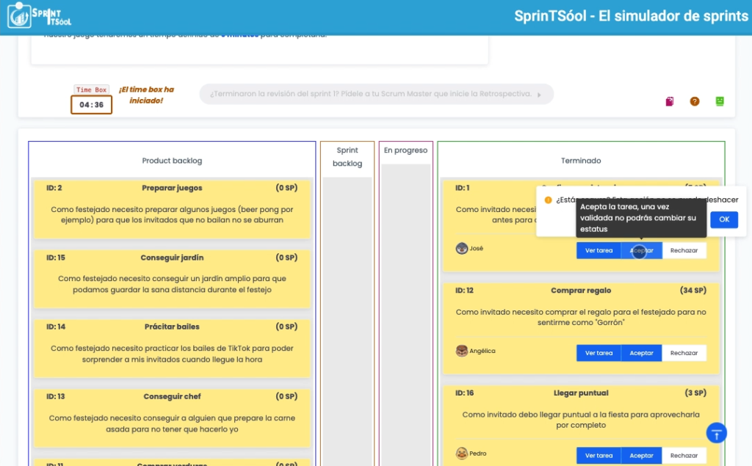The image size is (752, 466).
Task: Click Rechazar for task ID 1
Action: [684, 250]
